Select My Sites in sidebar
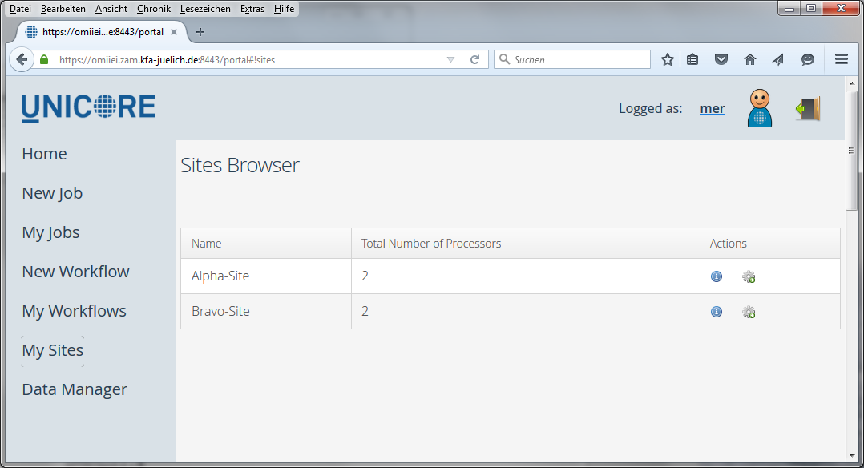This screenshot has height=468, width=864. (x=53, y=350)
